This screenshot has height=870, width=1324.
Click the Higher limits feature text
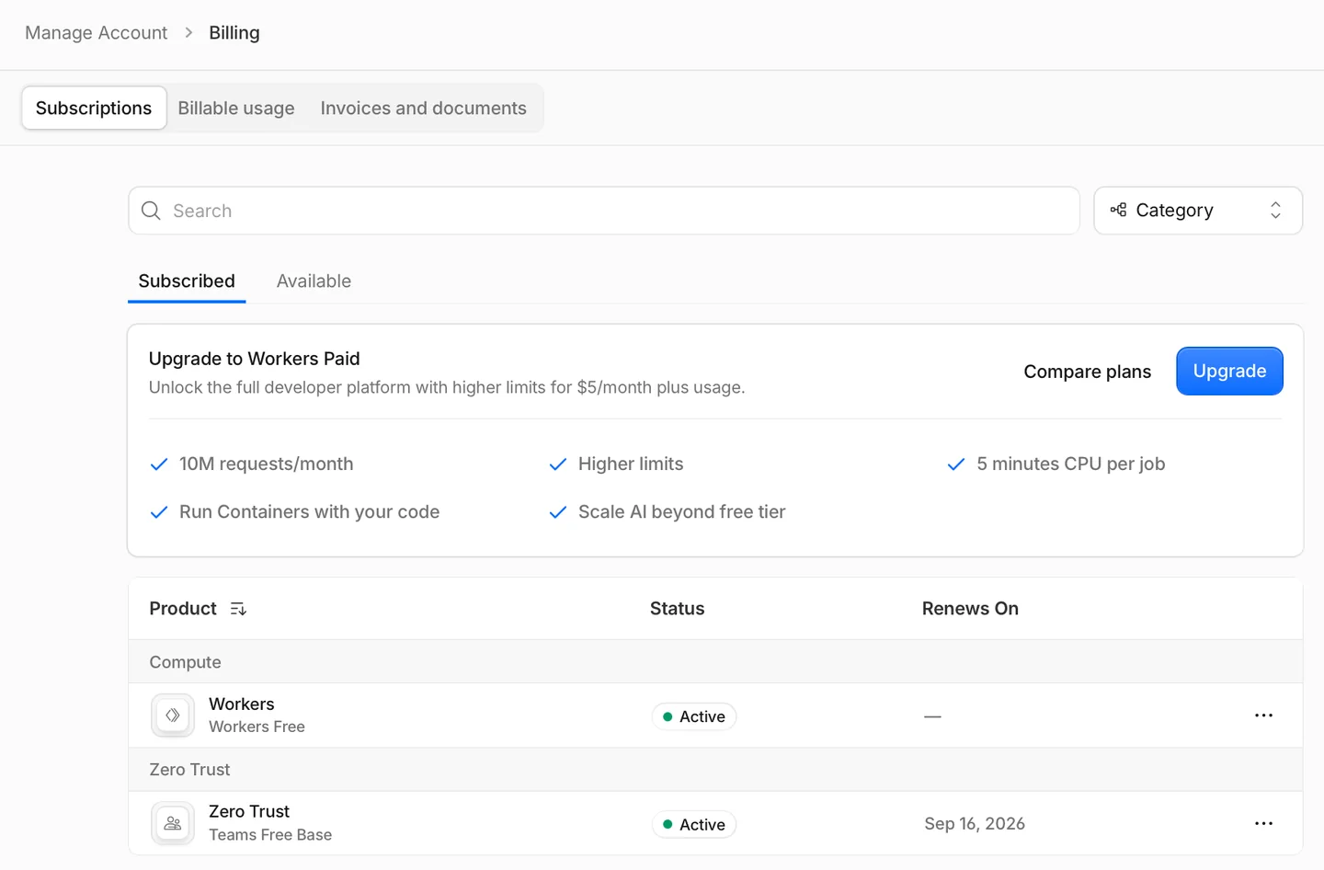point(631,464)
